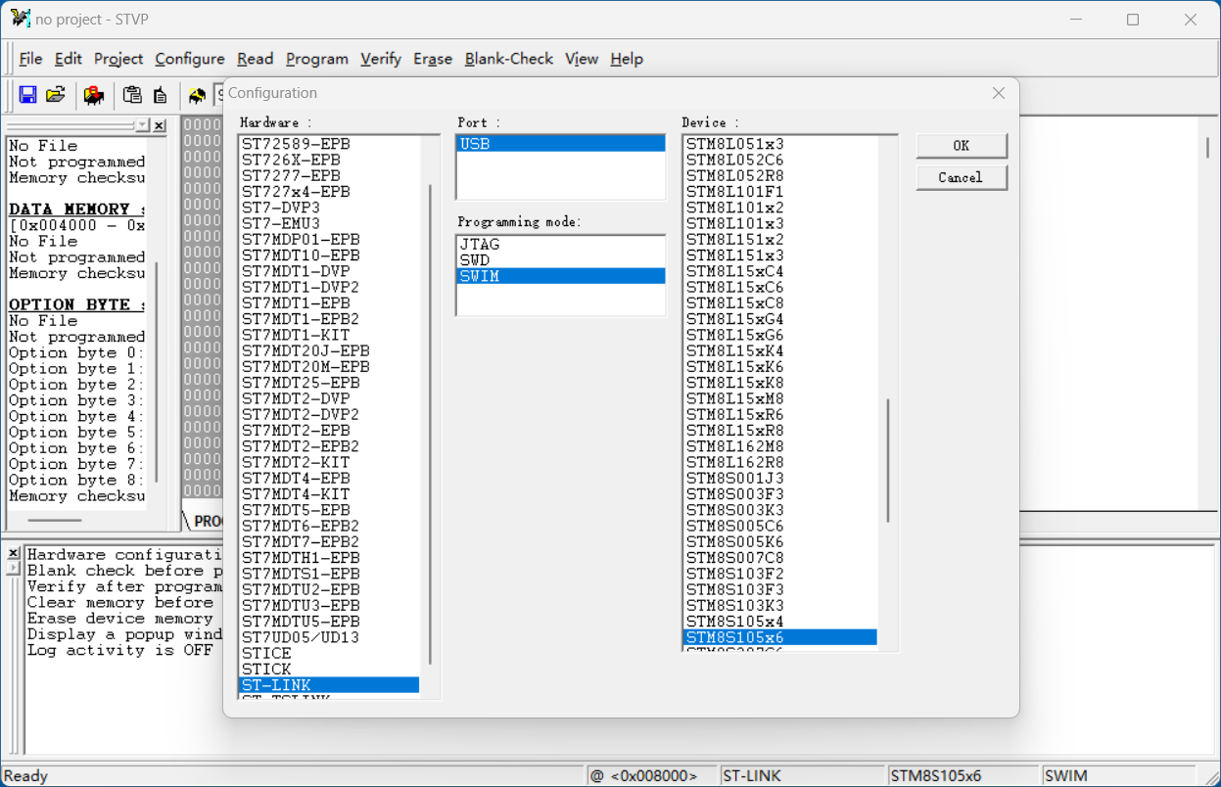Image resolution: width=1221 pixels, height=787 pixels.
Task: Select STM8S103F3 device
Action: tap(779, 589)
